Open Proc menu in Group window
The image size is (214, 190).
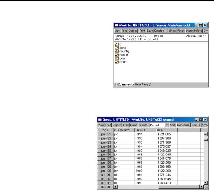[108, 125]
